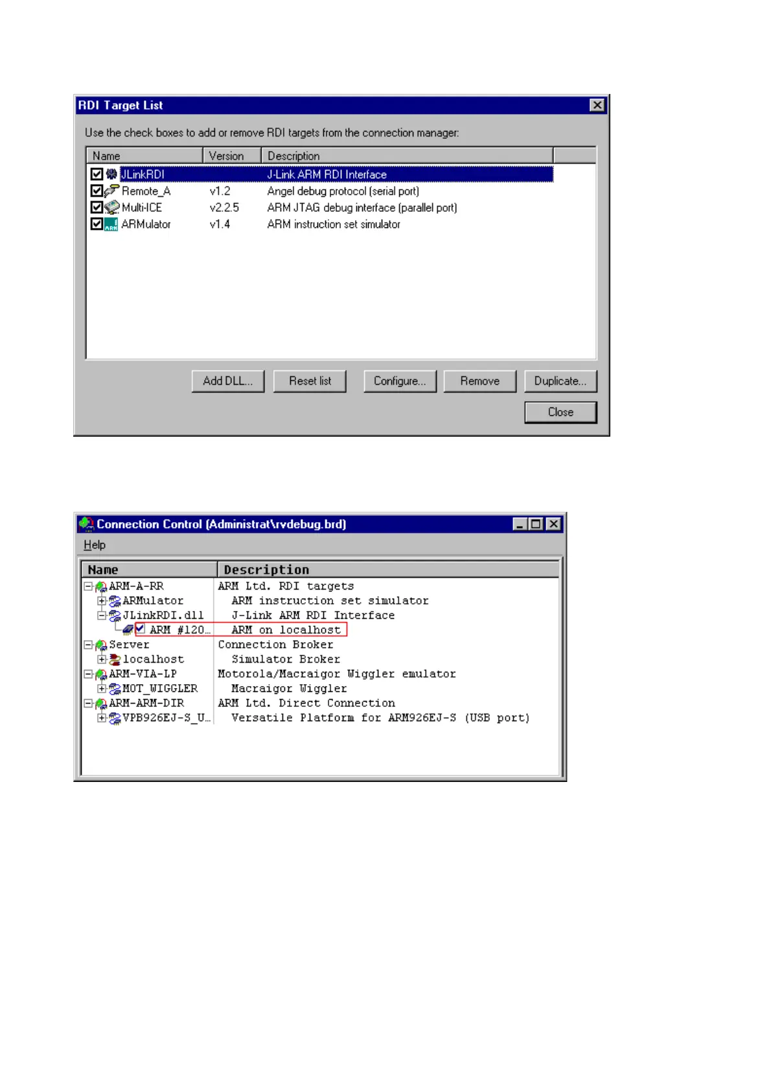Click the v2.2.5 version value

click(224, 207)
